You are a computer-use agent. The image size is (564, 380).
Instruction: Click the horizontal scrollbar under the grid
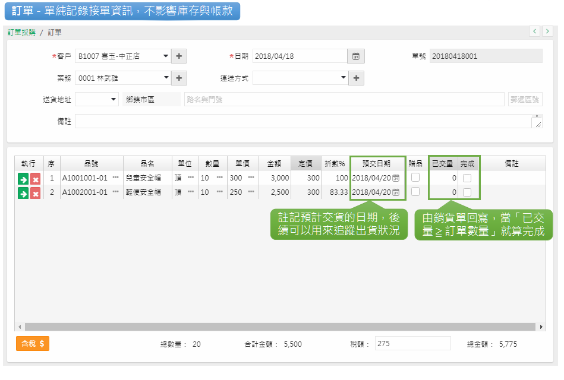pyautogui.click(x=279, y=327)
